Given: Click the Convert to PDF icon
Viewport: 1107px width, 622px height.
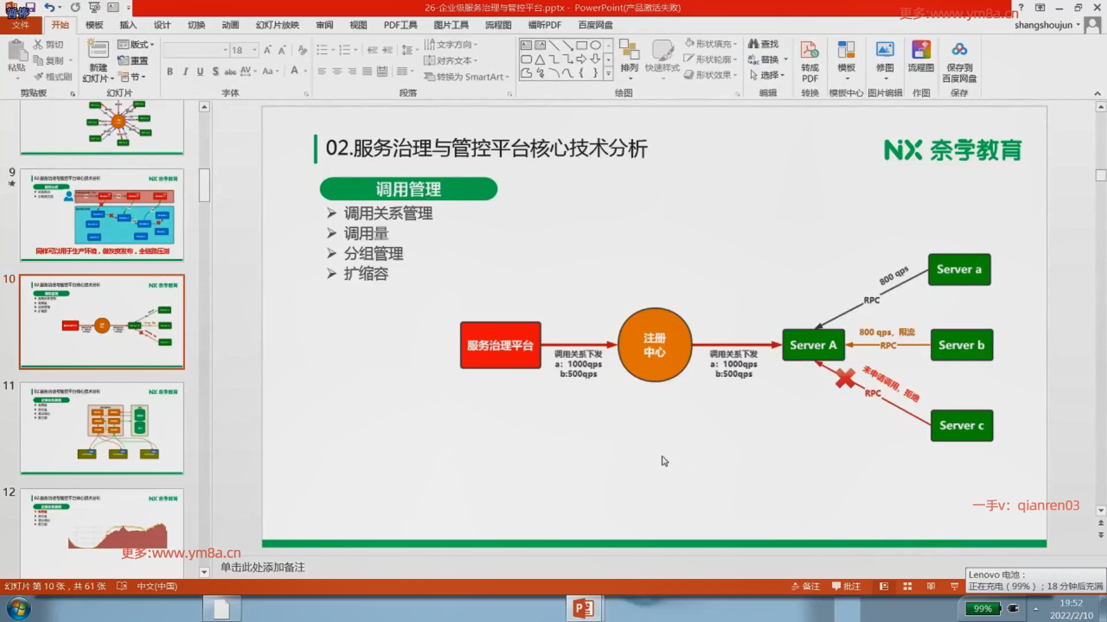Looking at the screenshot, I should (809, 51).
